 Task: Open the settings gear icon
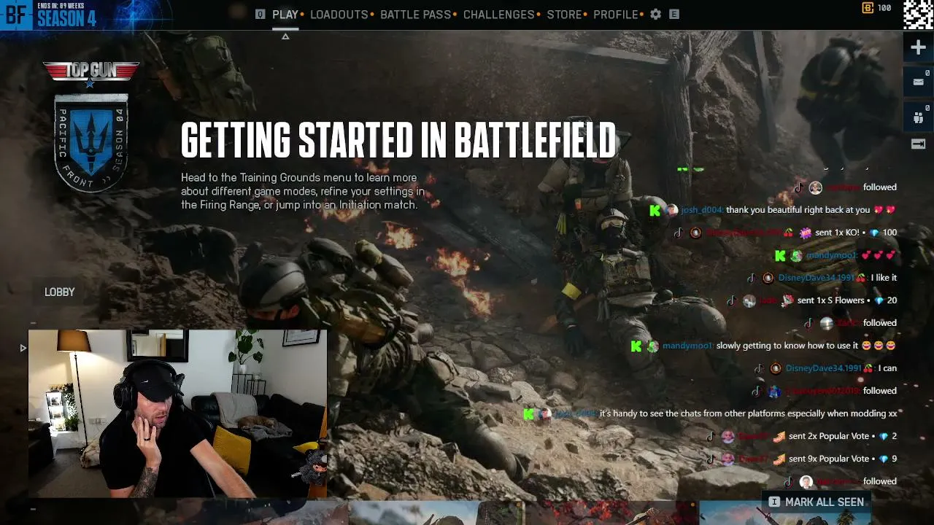[655, 14]
